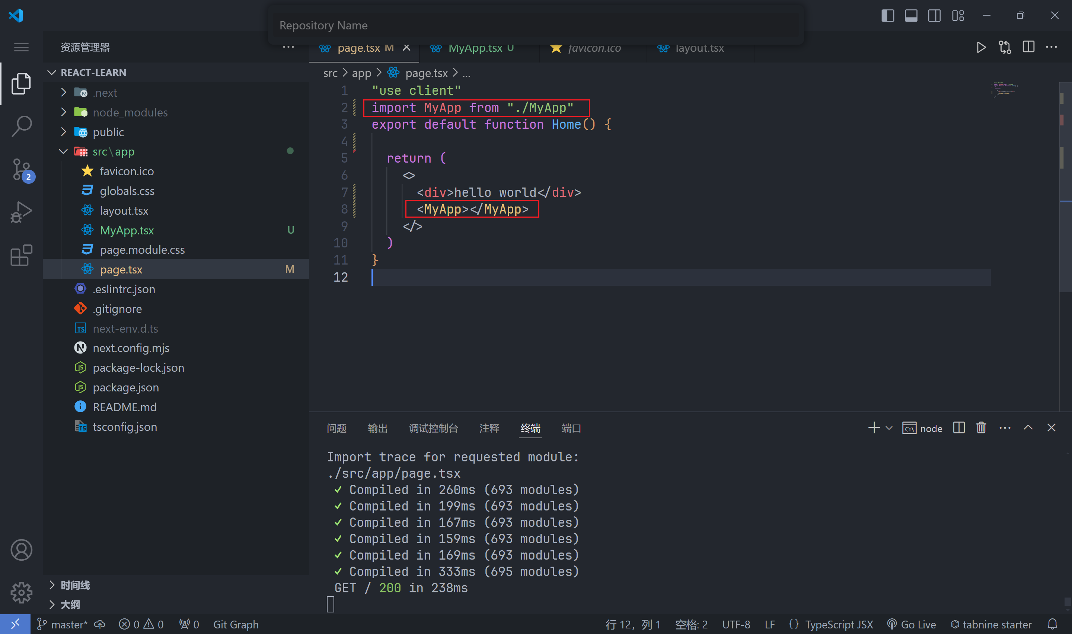Click the Repository Name input field
Screen dimensions: 1072x634
(535, 25)
